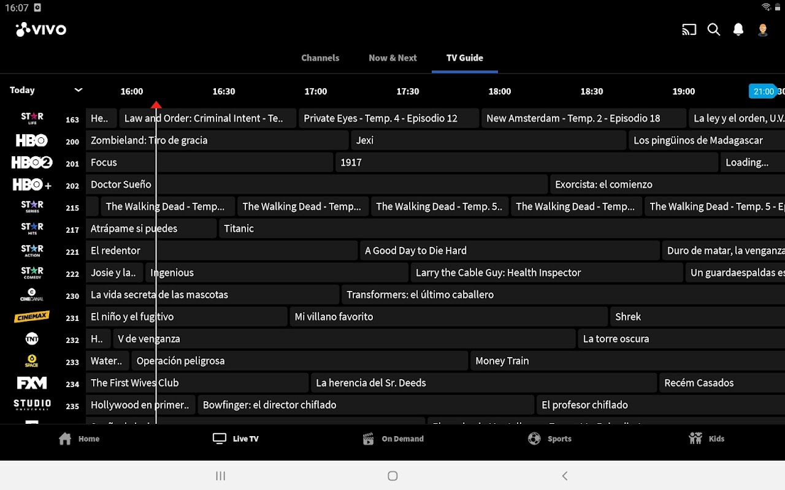Open the Jexi program on HBO
Screen dimensions: 785x490
coord(489,140)
